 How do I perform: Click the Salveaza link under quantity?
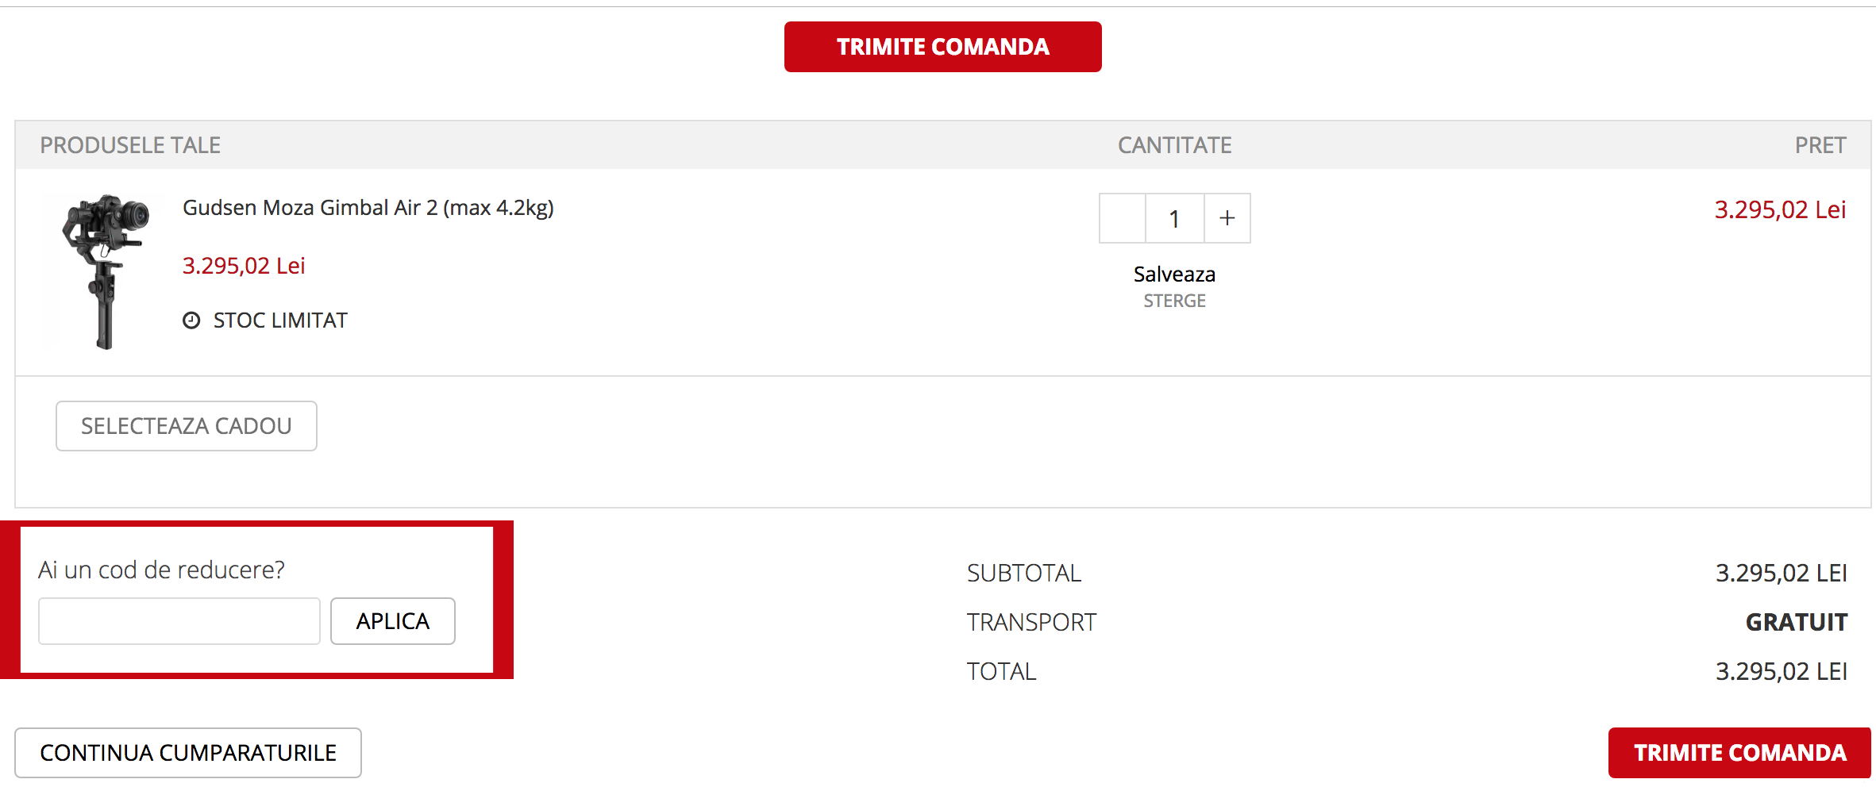click(1174, 274)
